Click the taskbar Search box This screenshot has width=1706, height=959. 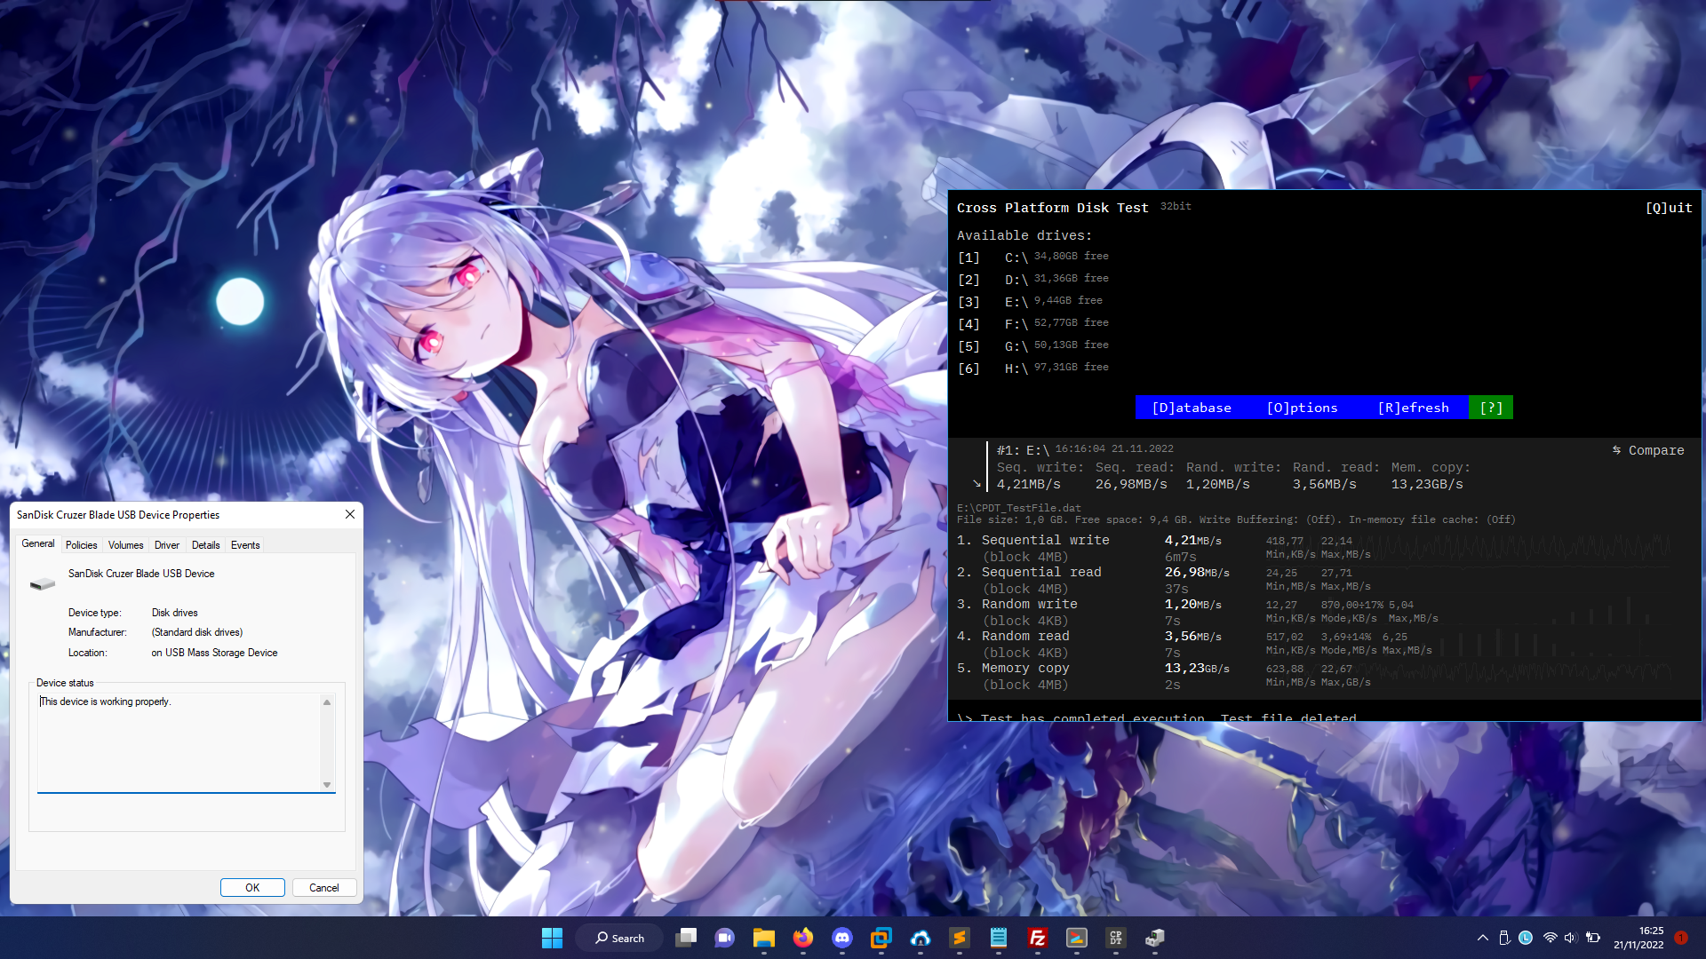click(619, 938)
